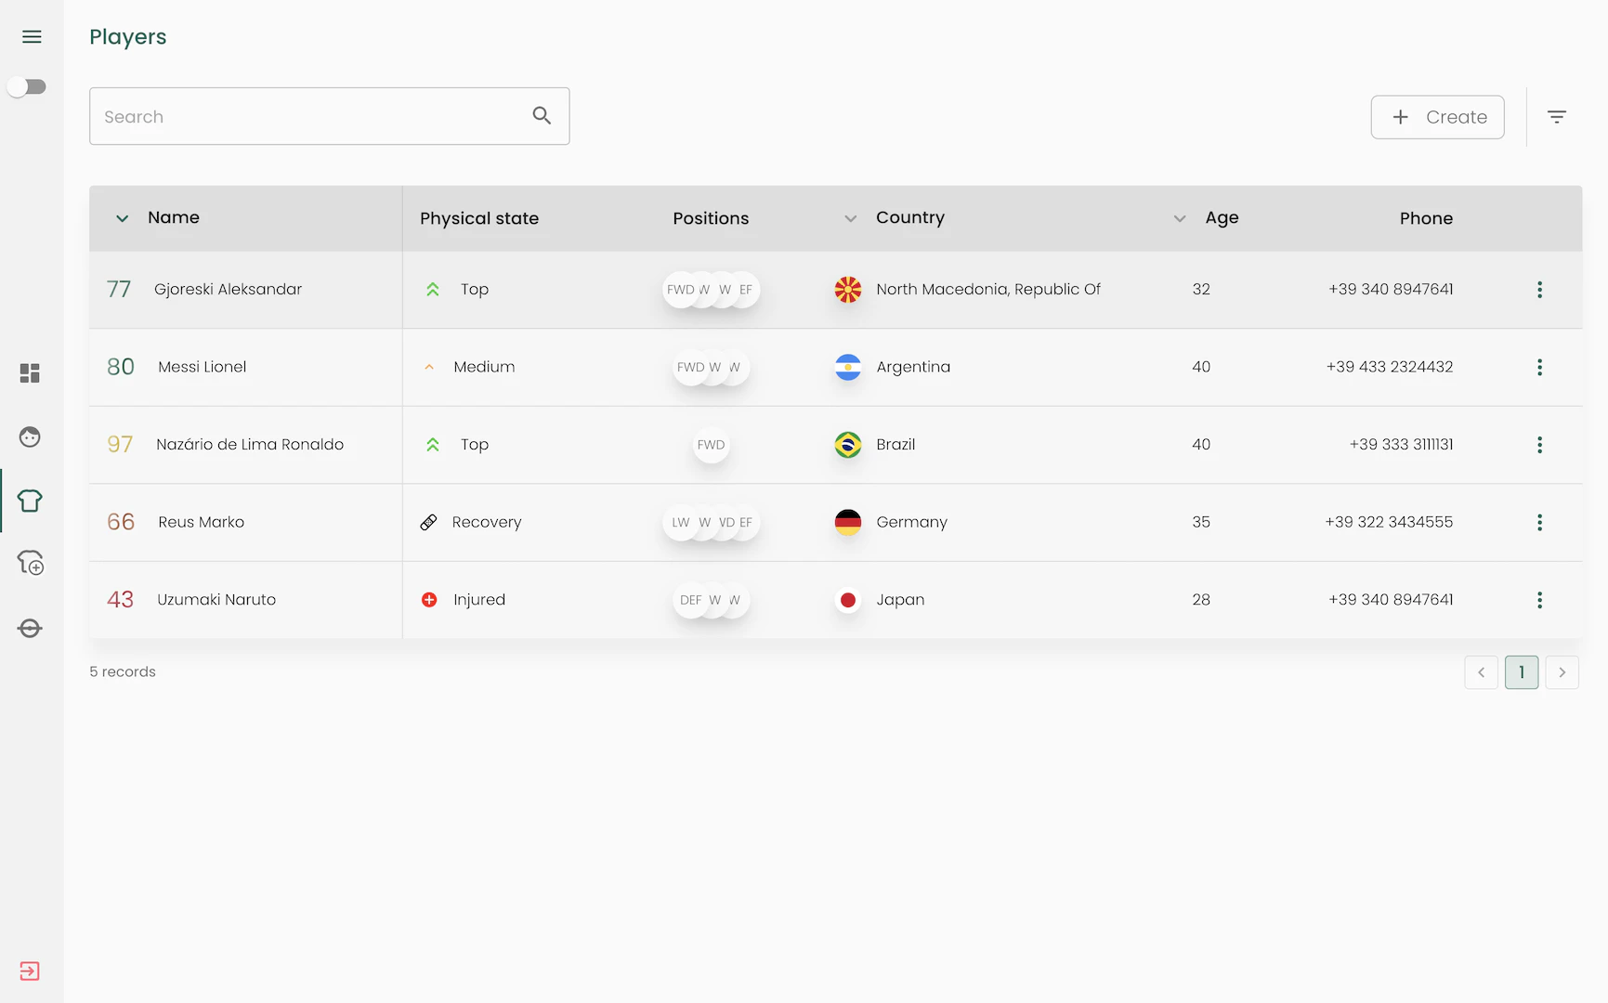Open Reus Marko player row
1608x1003 pixels.
point(202,522)
